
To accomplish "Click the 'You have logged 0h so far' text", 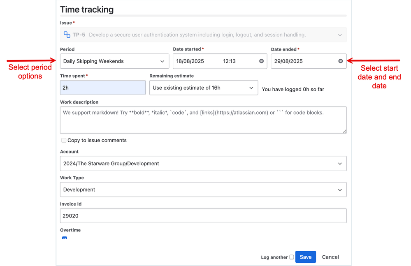I will [293, 90].
